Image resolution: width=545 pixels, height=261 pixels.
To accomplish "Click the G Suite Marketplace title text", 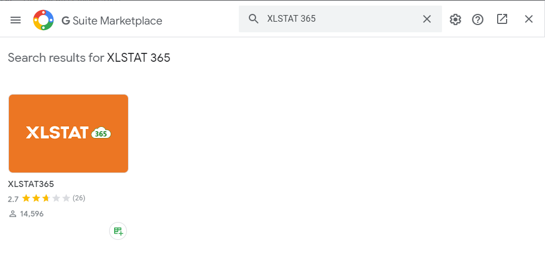I will pos(111,21).
